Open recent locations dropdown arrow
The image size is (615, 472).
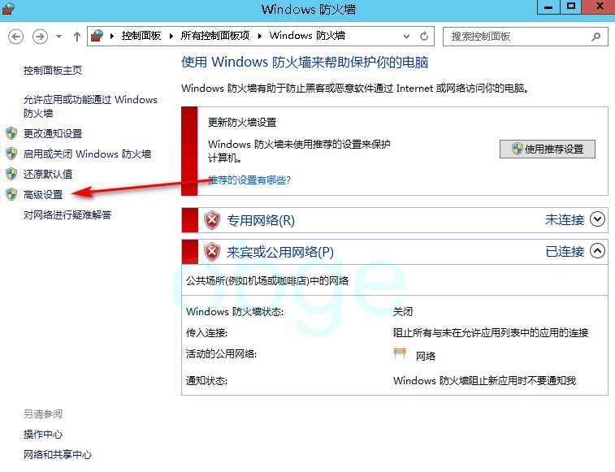tap(58, 37)
